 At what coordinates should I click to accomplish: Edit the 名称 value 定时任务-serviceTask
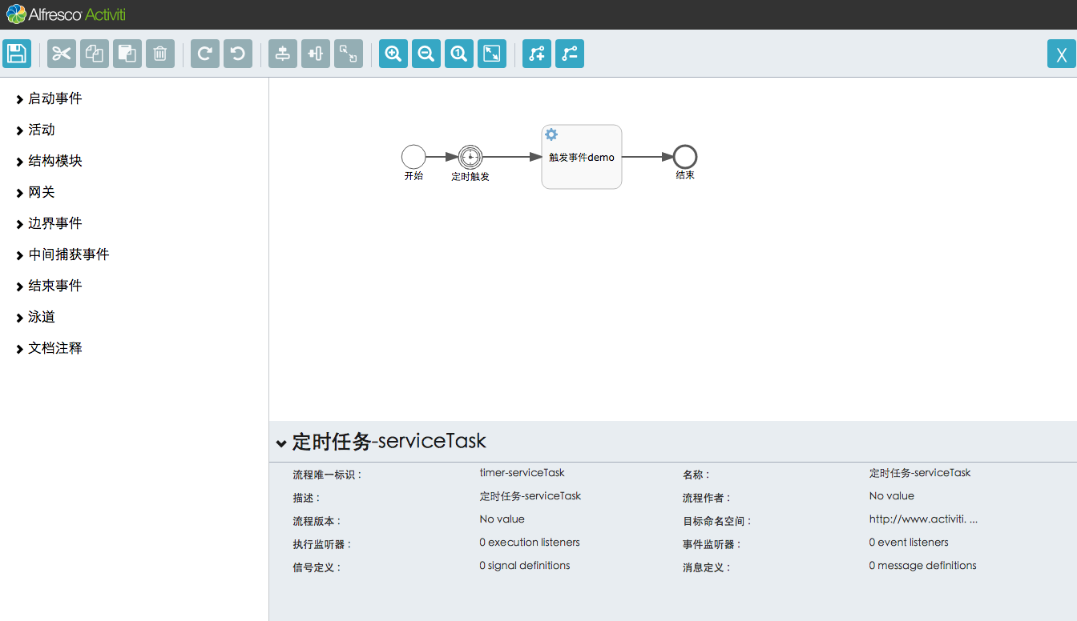pos(920,473)
